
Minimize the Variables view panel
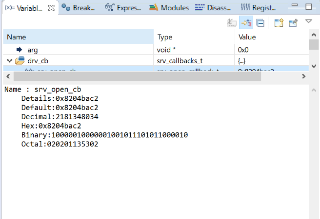coord(295,7)
